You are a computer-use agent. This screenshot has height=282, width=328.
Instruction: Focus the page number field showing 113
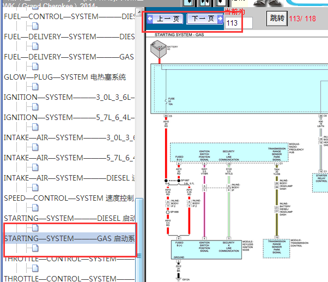pyautogui.click(x=239, y=23)
